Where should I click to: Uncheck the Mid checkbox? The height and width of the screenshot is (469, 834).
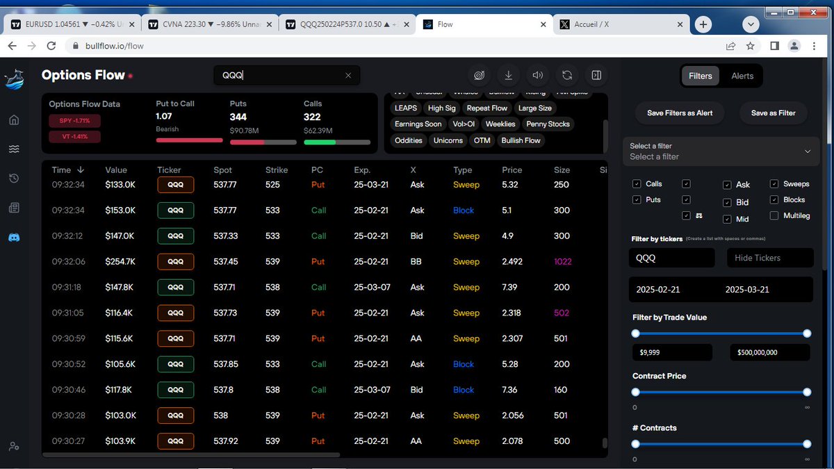click(x=727, y=219)
